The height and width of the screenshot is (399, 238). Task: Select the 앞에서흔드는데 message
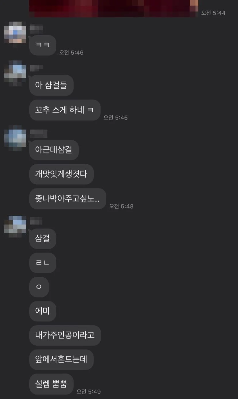(x=62, y=360)
